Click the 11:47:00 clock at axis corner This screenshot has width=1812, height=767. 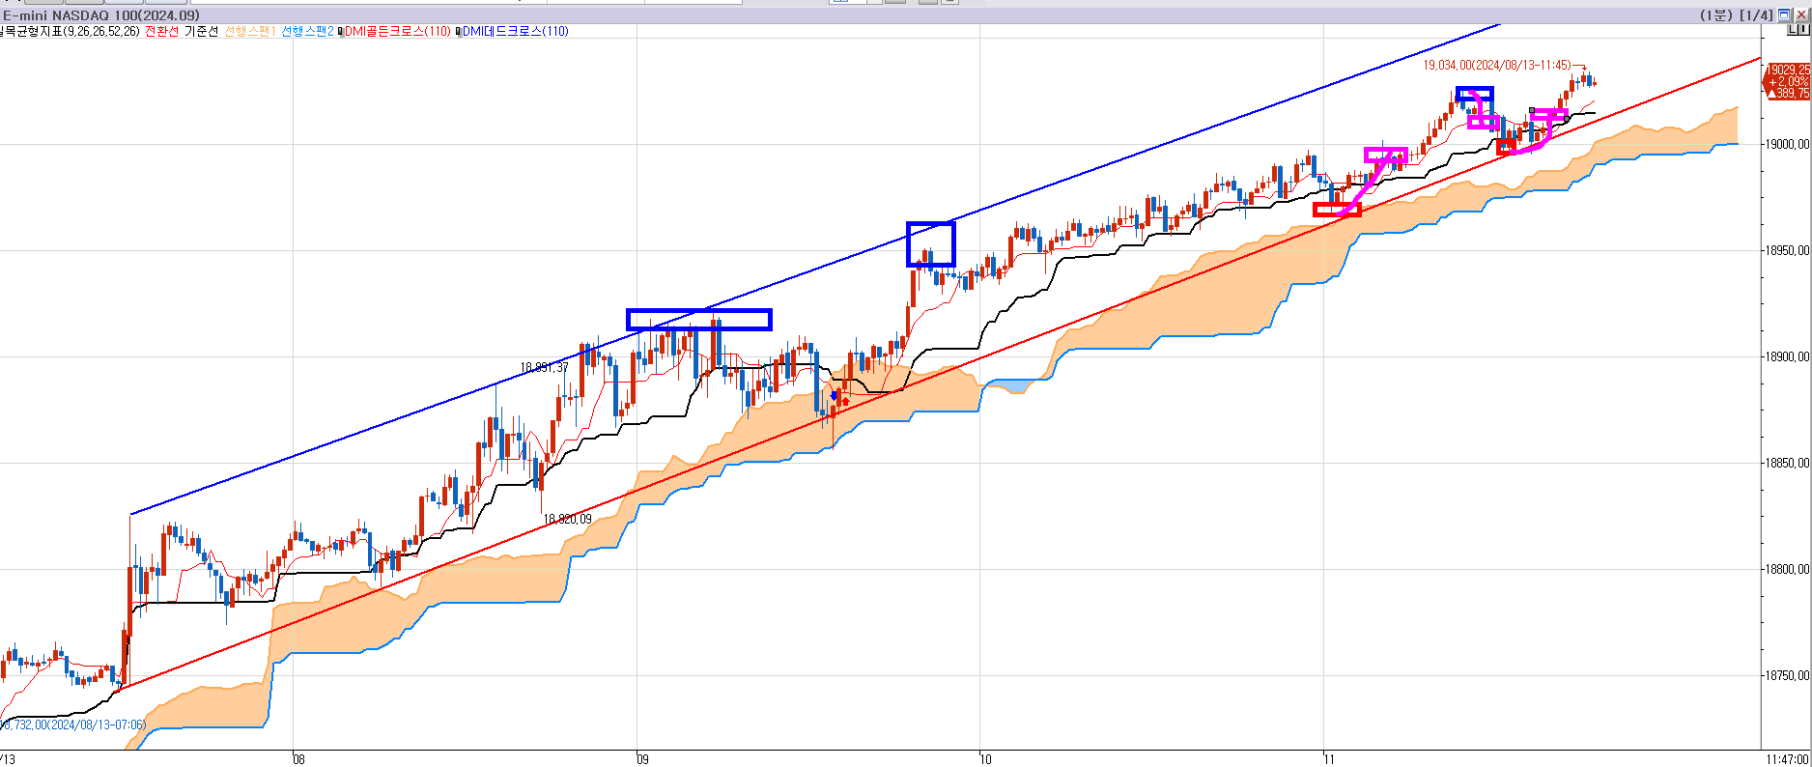click(x=1787, y=759)
